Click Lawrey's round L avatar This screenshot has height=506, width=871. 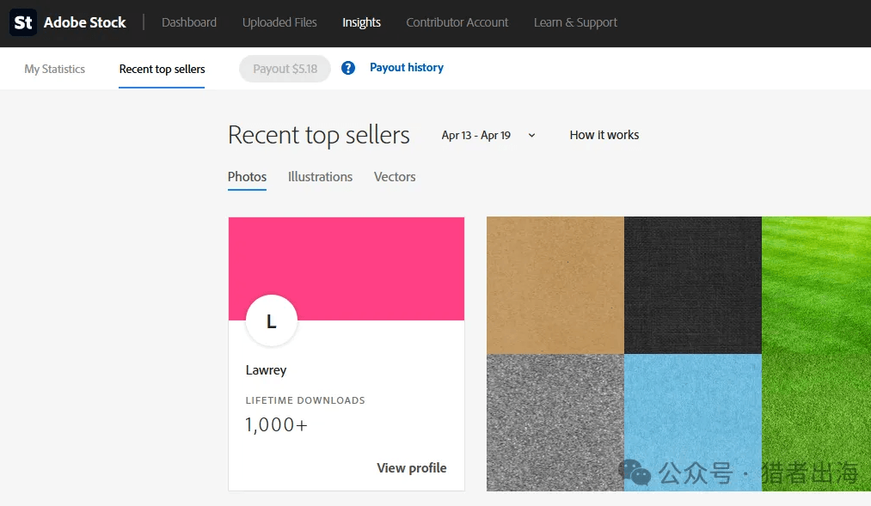click(271, 321)
